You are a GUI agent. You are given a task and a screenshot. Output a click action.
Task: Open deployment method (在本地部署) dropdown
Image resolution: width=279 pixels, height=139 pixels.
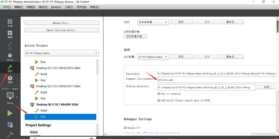pyautogui.click(x=153, y=22)
